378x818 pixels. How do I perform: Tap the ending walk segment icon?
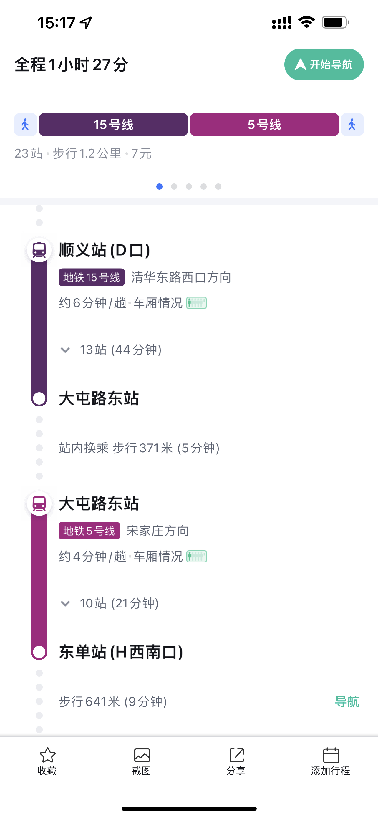click(352, 125)
